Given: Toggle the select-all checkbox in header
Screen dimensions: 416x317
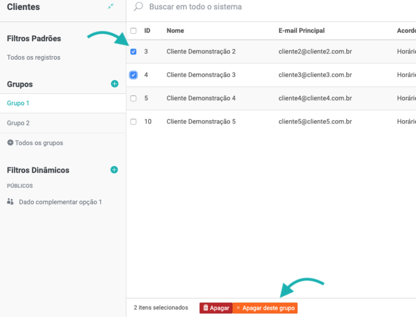Looking at the screenshot, I should coord(134,31).
